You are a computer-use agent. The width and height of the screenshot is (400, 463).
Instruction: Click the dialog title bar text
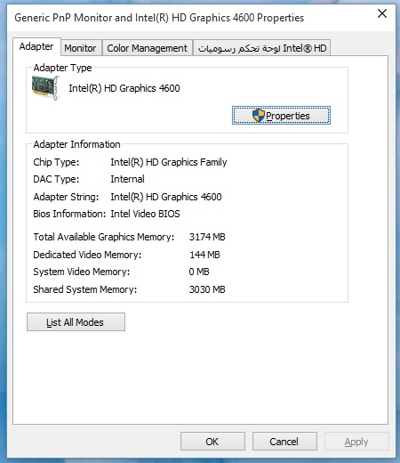[x=159, y=18]
